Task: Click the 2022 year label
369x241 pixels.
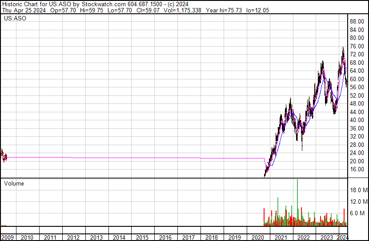Action: point(303,237)
